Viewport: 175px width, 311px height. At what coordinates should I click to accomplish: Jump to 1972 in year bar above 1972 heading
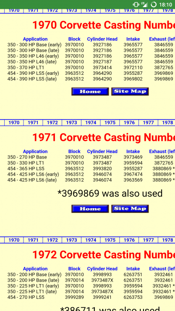[x=52, y=240]
